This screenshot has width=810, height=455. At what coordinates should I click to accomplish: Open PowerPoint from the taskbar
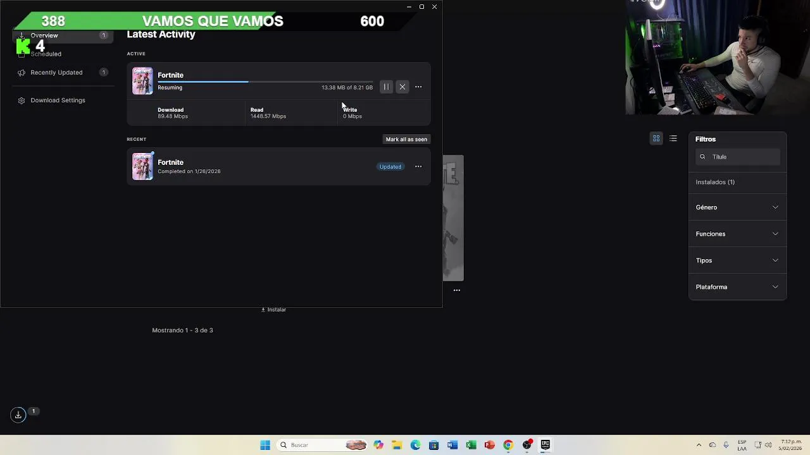click(489, 445)
